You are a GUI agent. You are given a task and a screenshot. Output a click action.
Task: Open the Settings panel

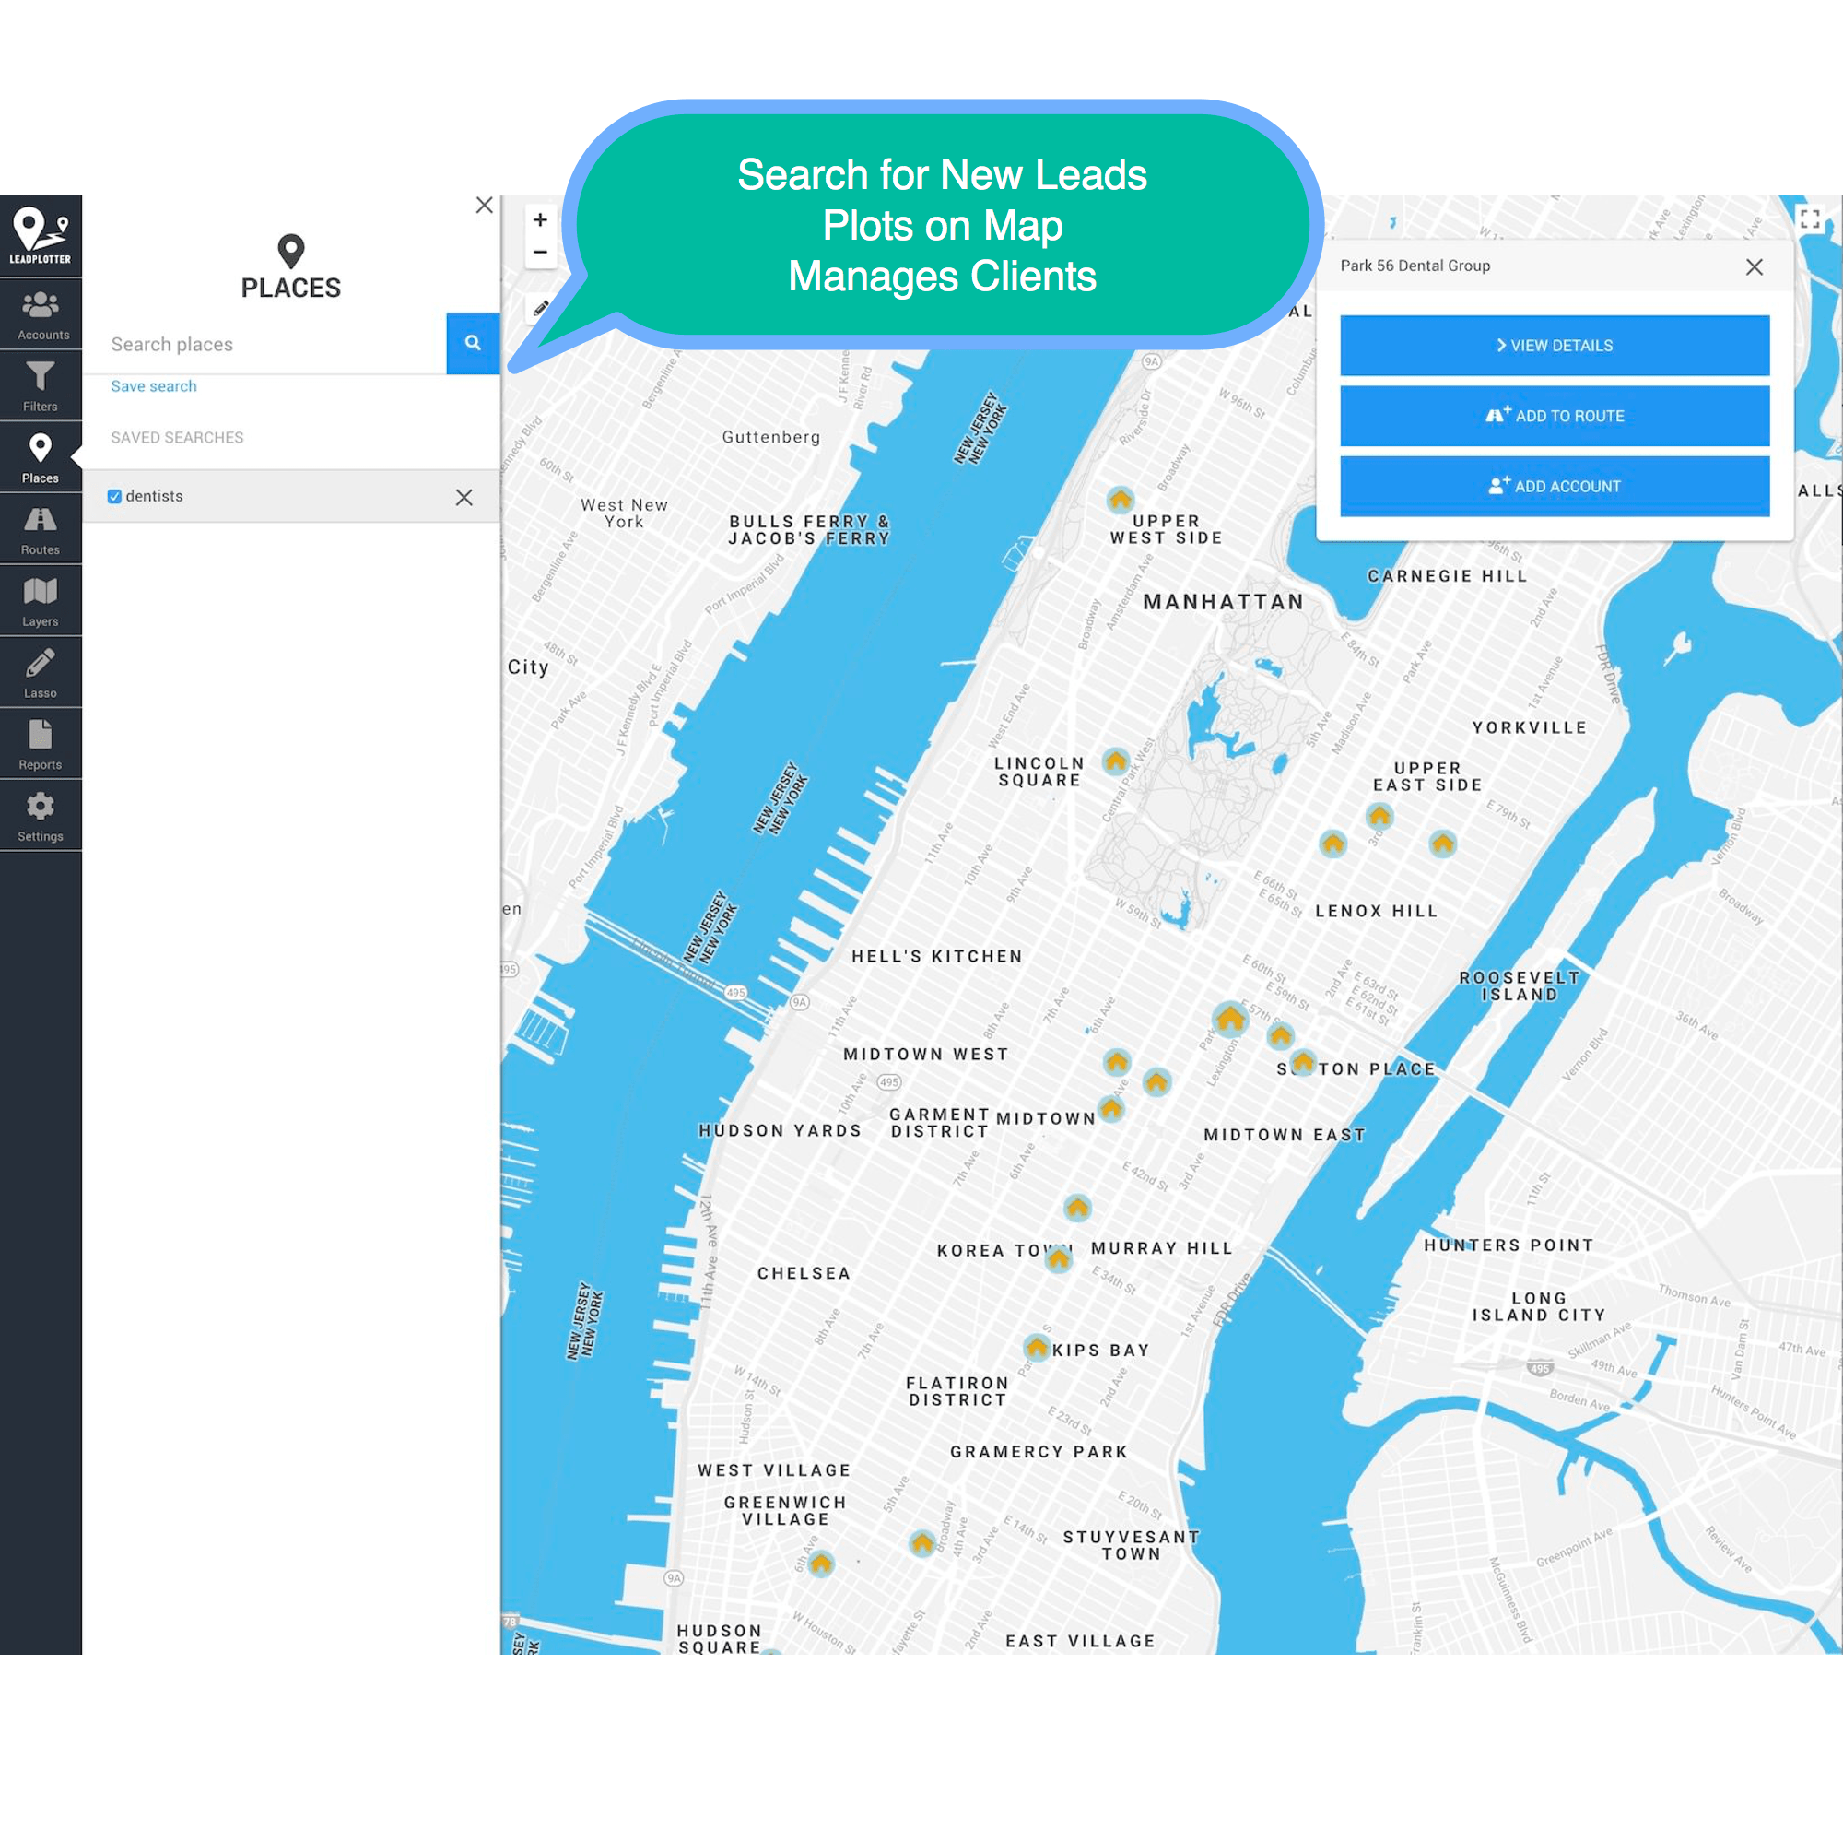[x=41, y=814]
